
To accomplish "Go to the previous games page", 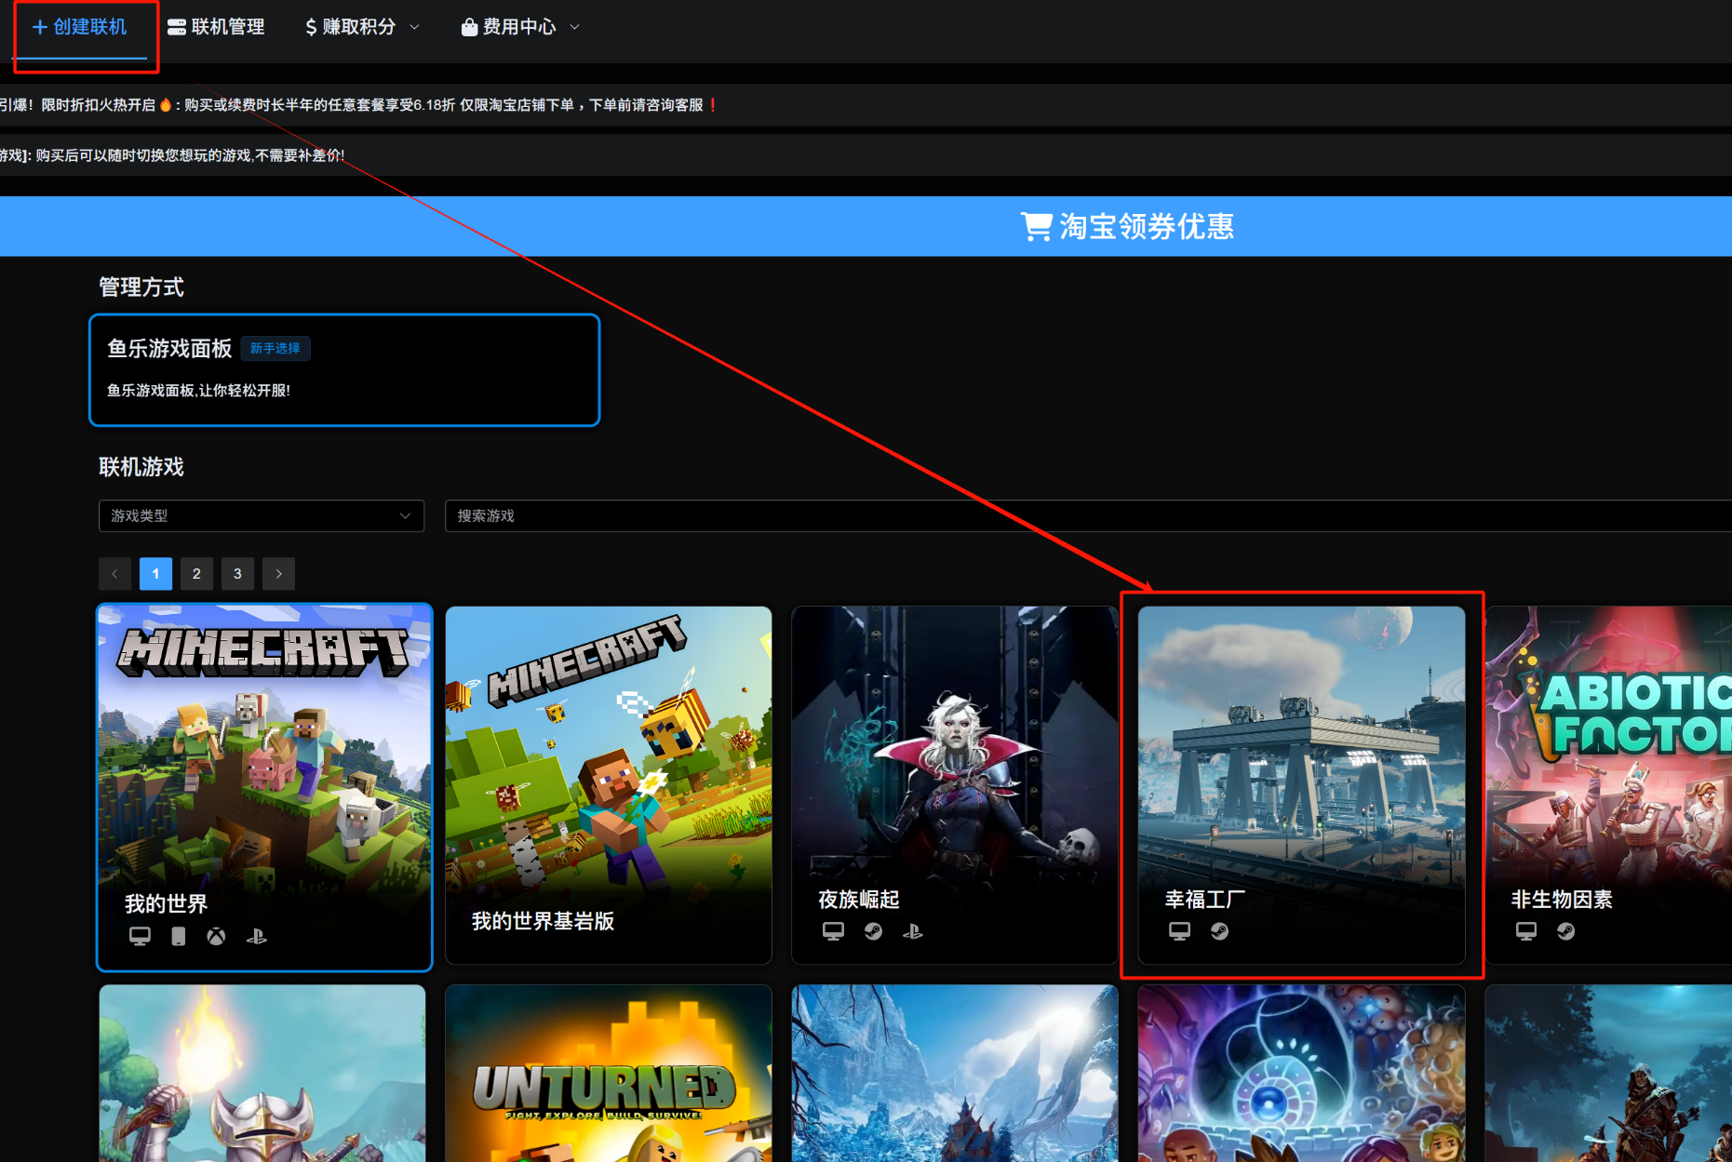I will 114,574.
